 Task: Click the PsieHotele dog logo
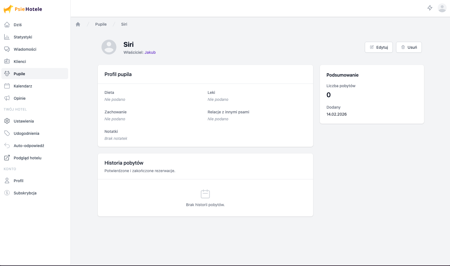pos(8,9)
